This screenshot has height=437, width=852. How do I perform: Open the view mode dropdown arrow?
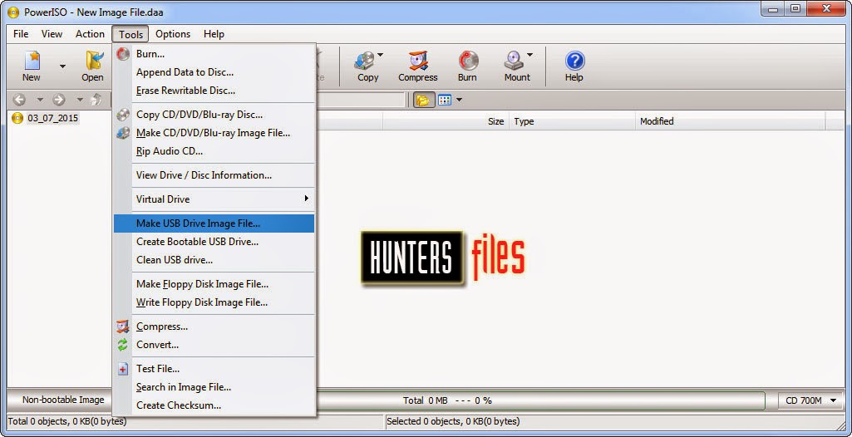[459, 100]
